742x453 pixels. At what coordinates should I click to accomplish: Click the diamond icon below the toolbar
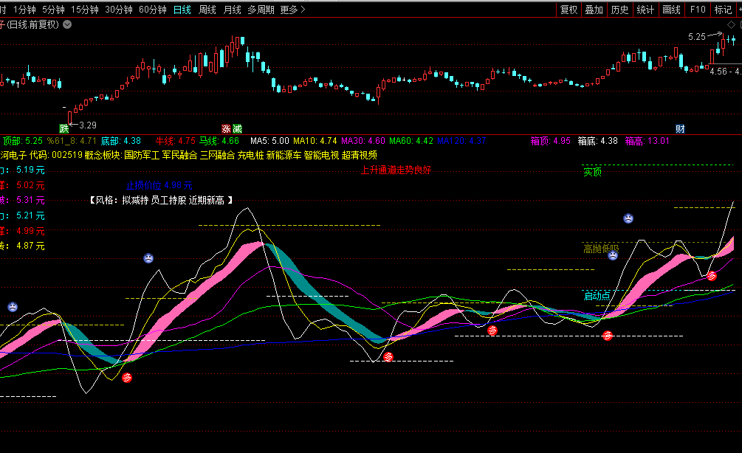pos(732,24)
